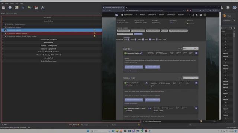238x133 pixels.
Task: Expand the Immersion & Overhauls separator
Action: 3,40
